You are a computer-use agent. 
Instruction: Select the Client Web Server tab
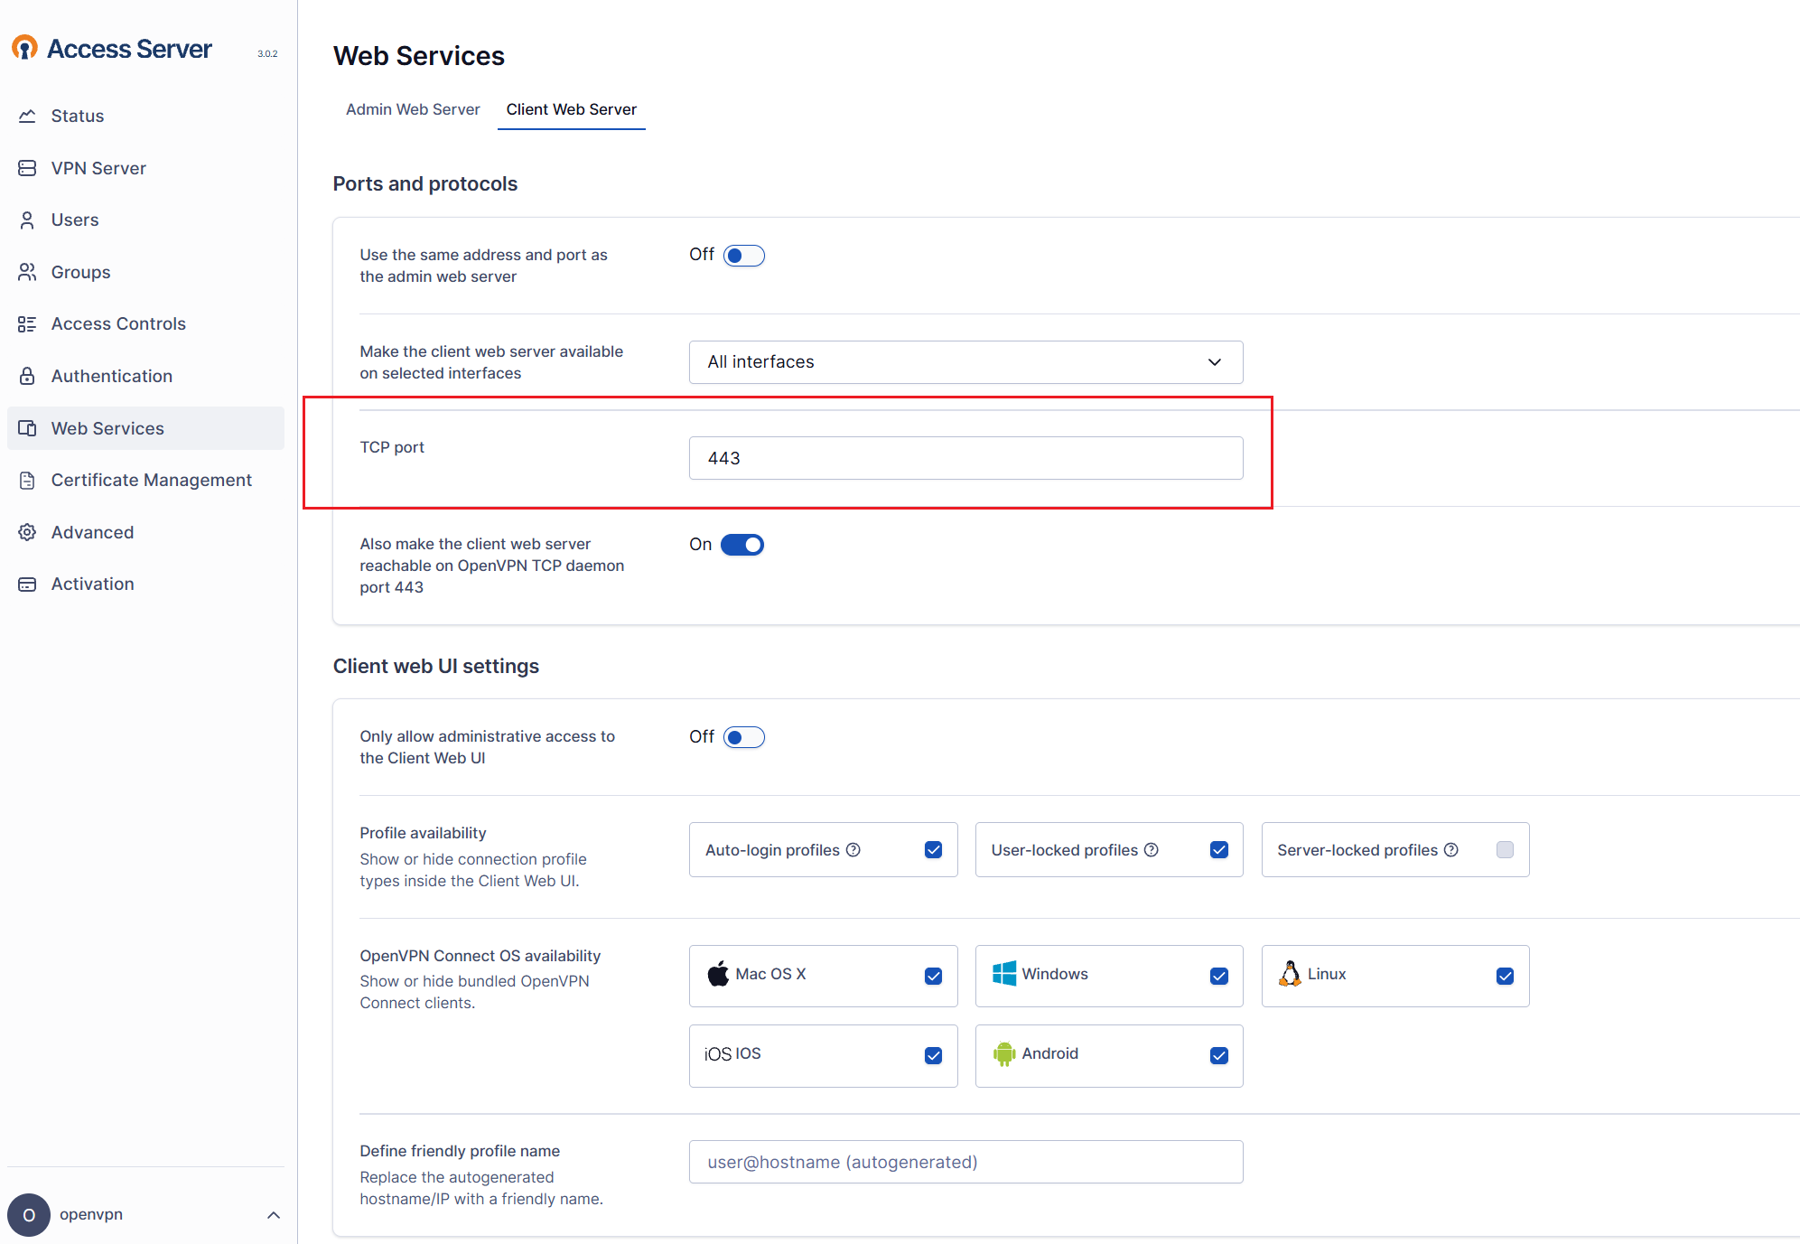tap(571, 109)
